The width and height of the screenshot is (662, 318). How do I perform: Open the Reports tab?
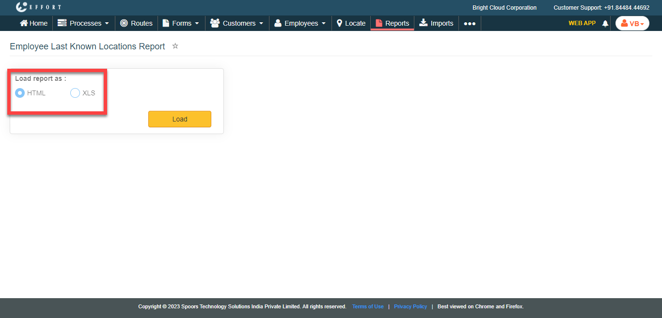point(392,23)
